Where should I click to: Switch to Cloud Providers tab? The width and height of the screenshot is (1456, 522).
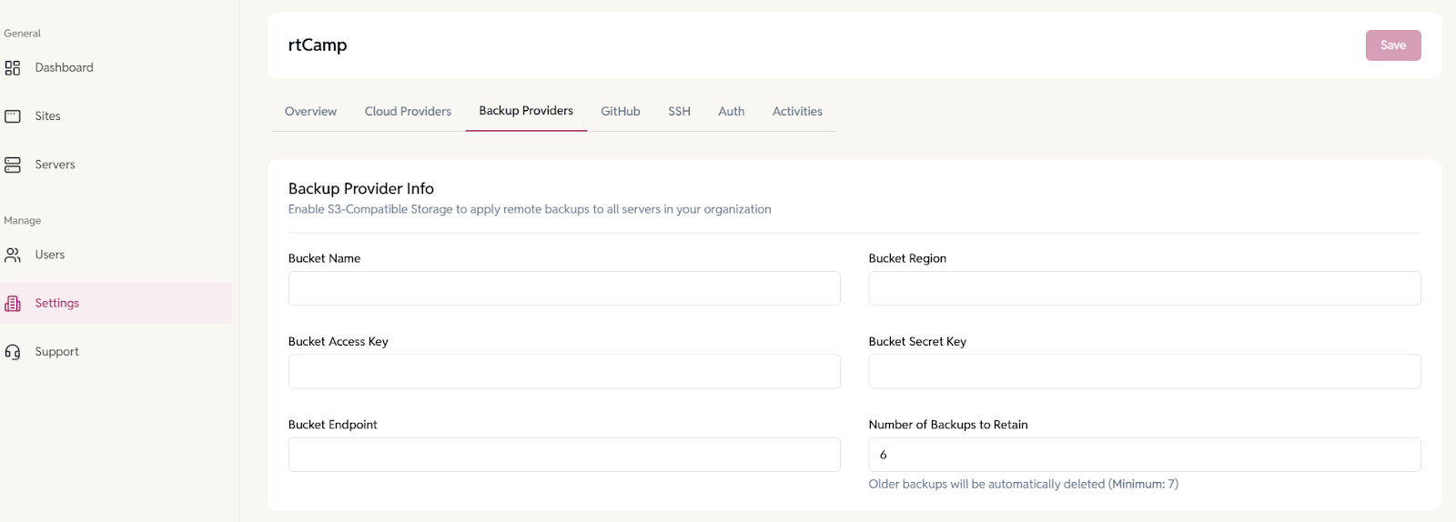point(408,112)
